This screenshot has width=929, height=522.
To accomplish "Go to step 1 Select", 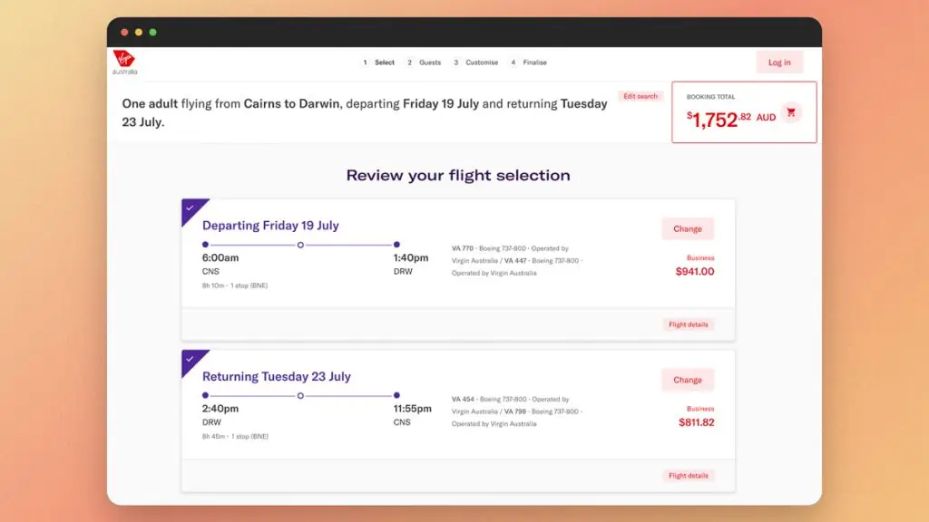I will [x=378, y=63].
